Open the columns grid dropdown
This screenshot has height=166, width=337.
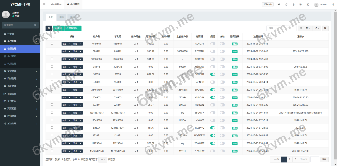[x=308, y=29]
